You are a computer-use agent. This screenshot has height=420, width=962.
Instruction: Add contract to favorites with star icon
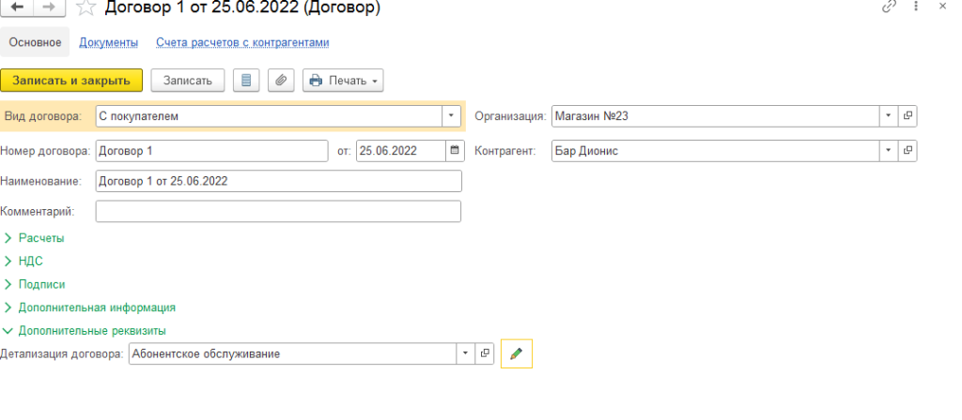87,7
